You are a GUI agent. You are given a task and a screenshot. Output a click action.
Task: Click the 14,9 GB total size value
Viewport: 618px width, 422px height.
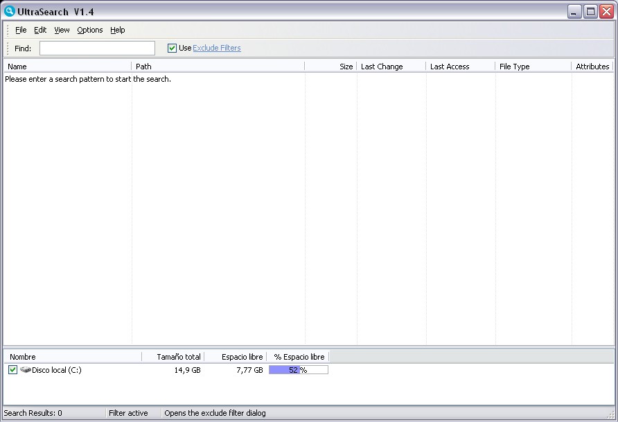tap(187, 370)
